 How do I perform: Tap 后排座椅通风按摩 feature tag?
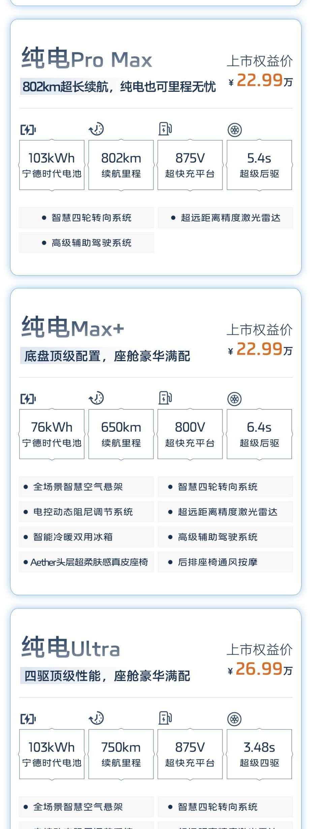(225, 562)
